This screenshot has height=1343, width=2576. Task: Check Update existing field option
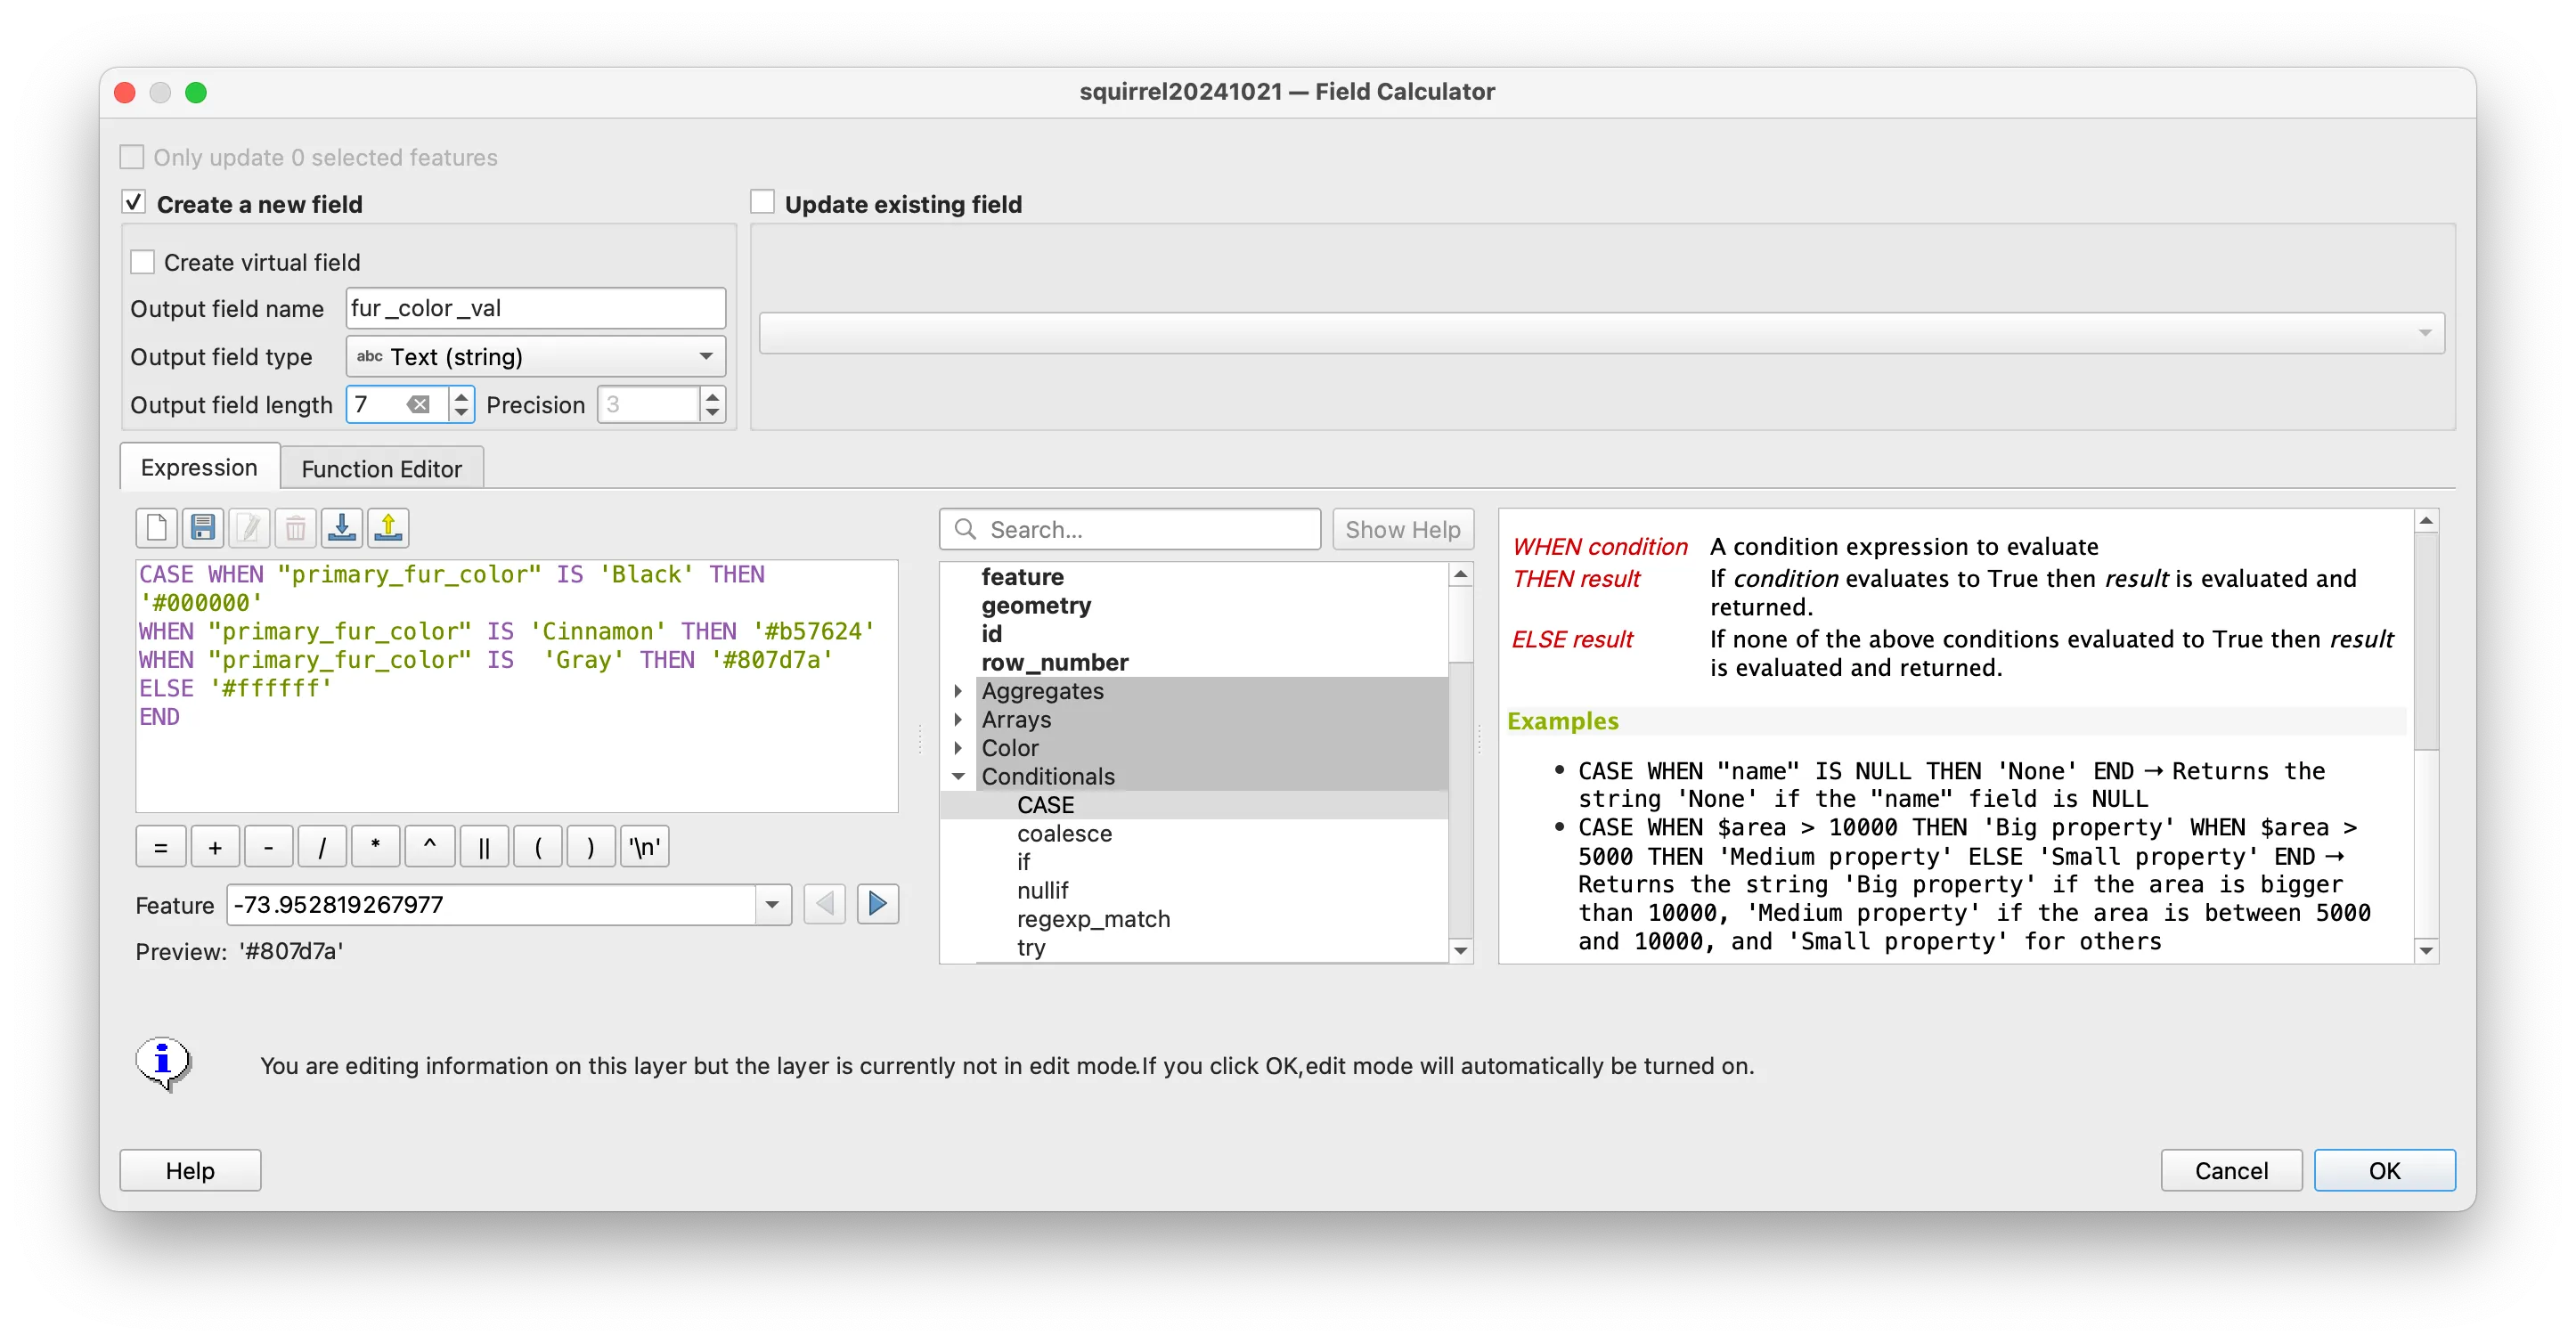(763, 203)
